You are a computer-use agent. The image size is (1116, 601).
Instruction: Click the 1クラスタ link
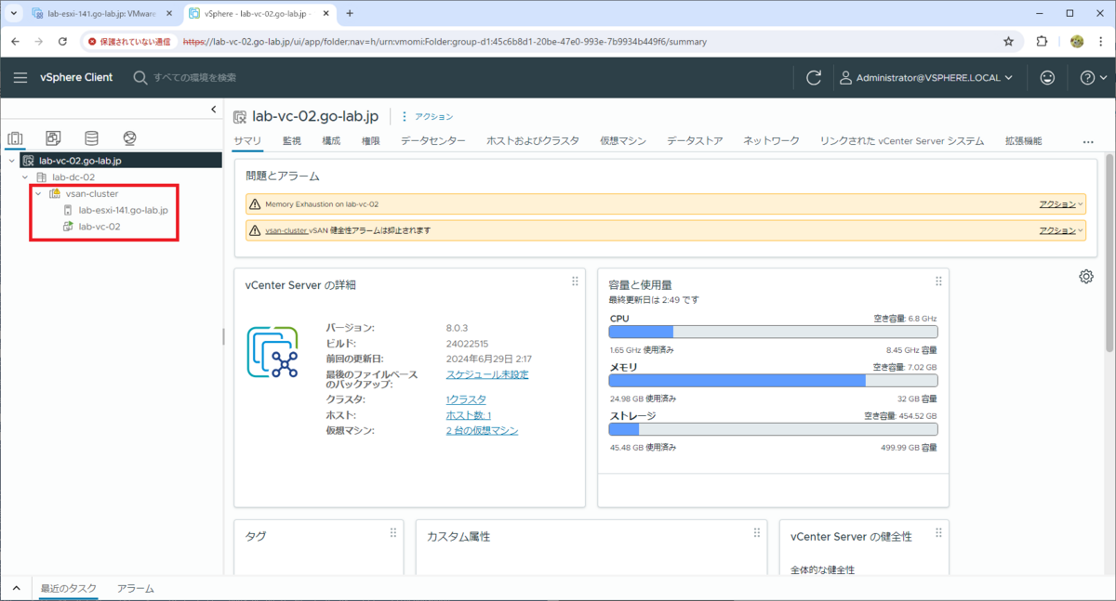coord(466,398)
